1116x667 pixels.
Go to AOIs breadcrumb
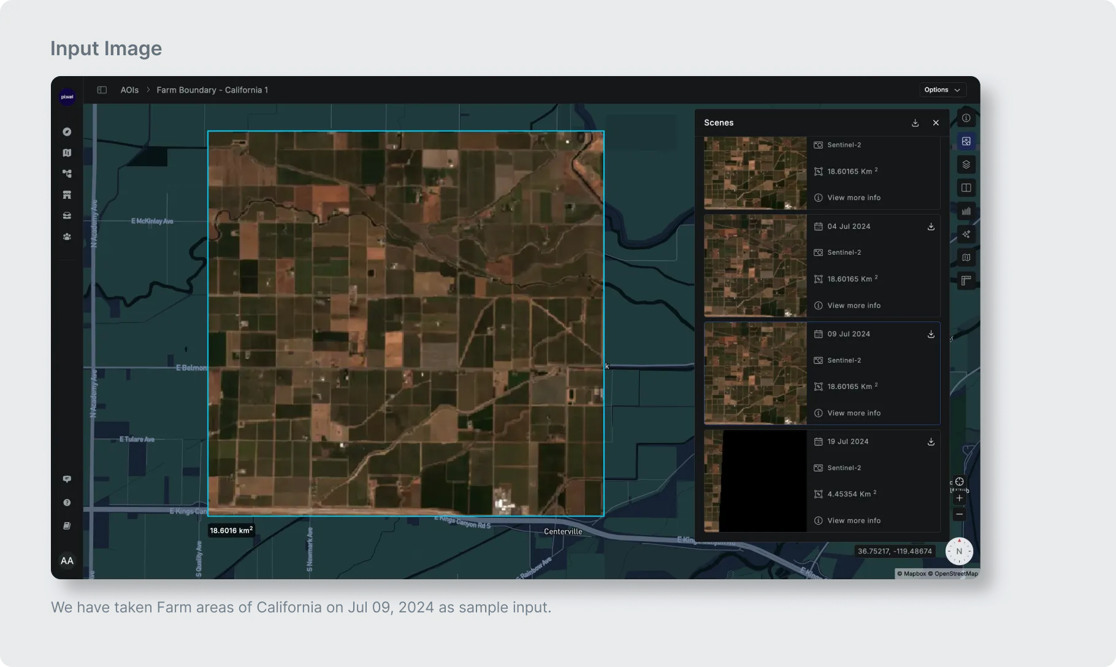[129, 90]
